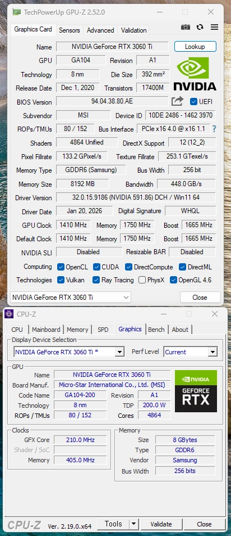Enable the PhysX checkbox
Viewport: 231px width, 536px height.
coord(142,280)
